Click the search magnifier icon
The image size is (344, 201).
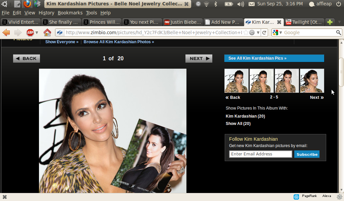click(x=339, y=32)
